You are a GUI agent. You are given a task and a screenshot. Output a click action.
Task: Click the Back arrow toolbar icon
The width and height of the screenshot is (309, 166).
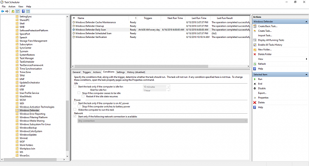click(2, 11)
